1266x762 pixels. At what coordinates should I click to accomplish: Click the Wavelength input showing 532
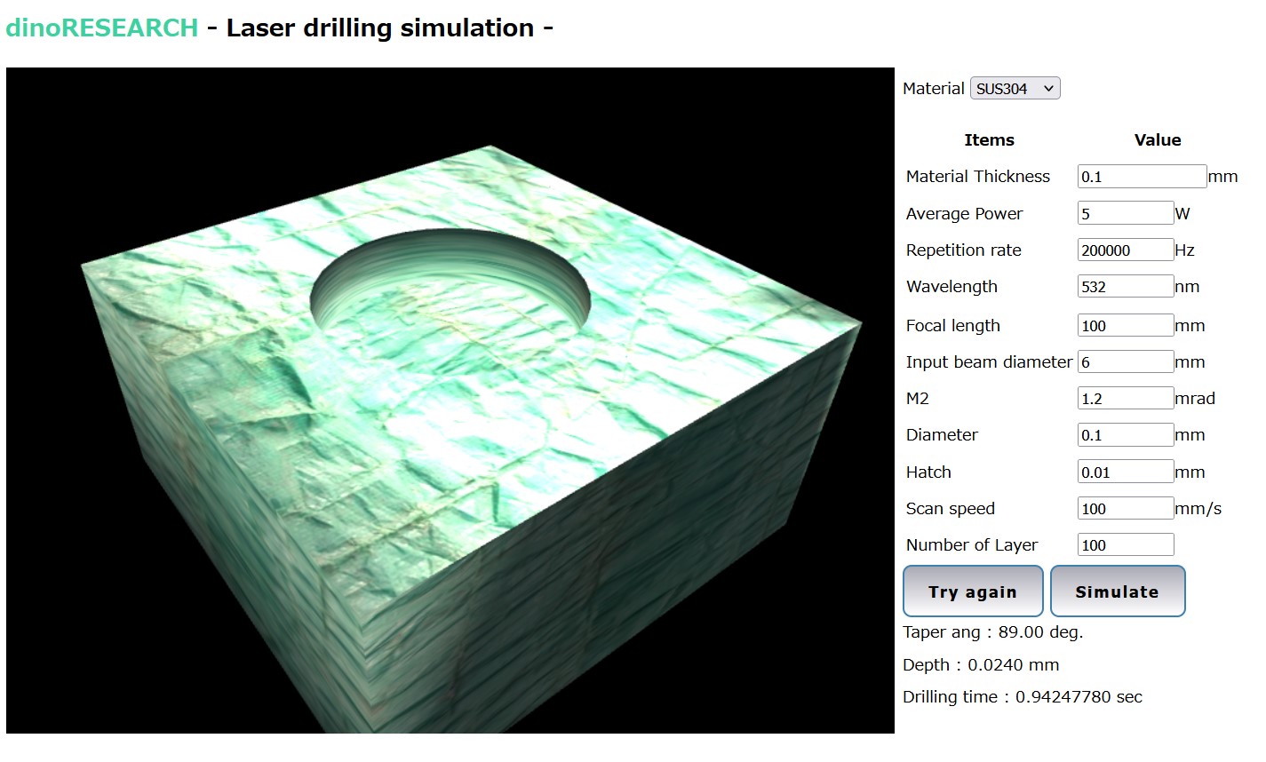point(1125,287)
